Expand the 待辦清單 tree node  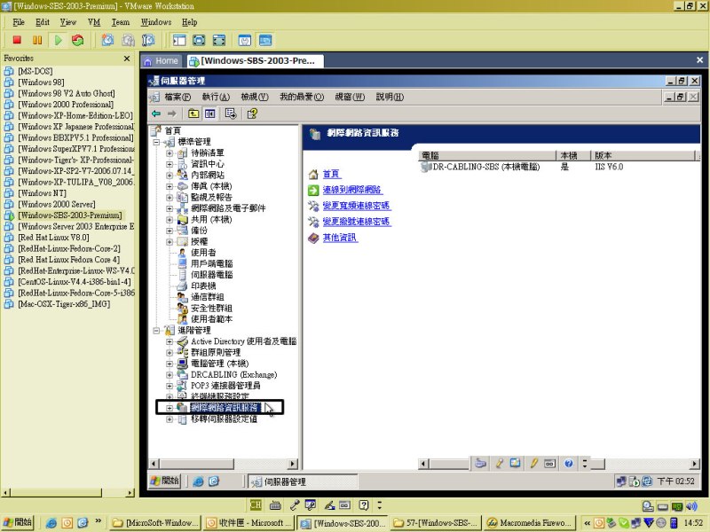[170, 153]
